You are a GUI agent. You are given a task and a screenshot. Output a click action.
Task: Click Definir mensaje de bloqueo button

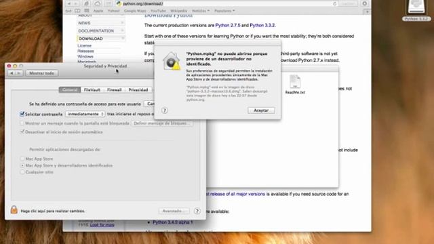(162, 123)
